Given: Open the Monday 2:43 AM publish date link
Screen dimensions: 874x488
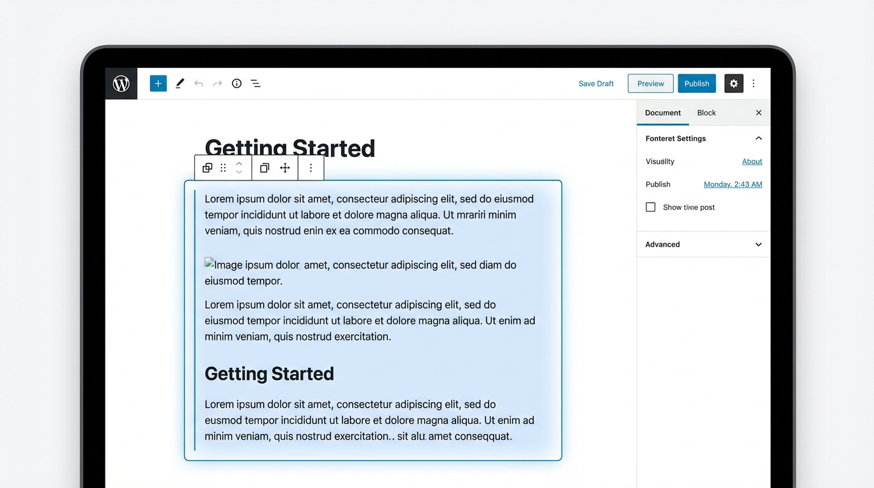Looking at the screenshot, I should [733, 184].
